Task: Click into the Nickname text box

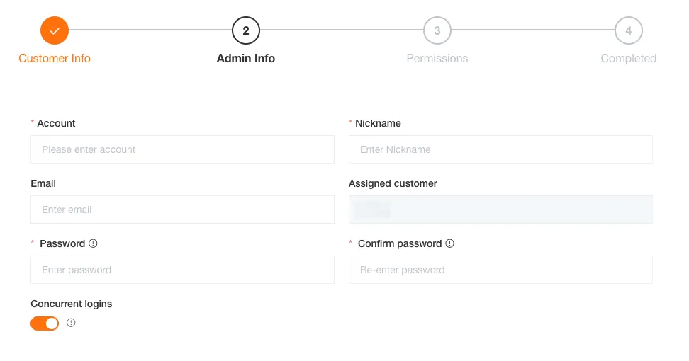Action: click(x=500, y=149)
